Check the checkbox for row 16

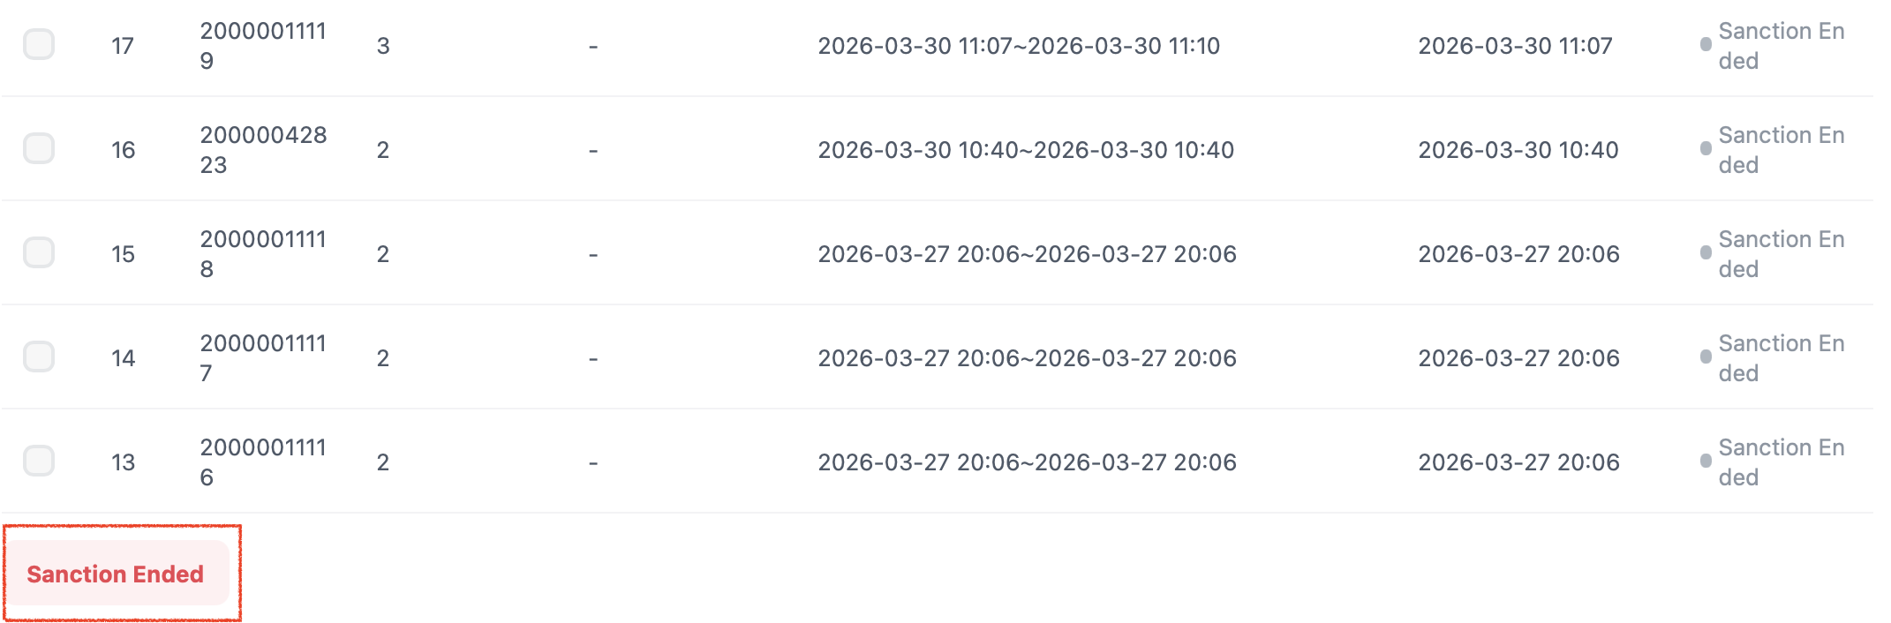click(39, 148)
